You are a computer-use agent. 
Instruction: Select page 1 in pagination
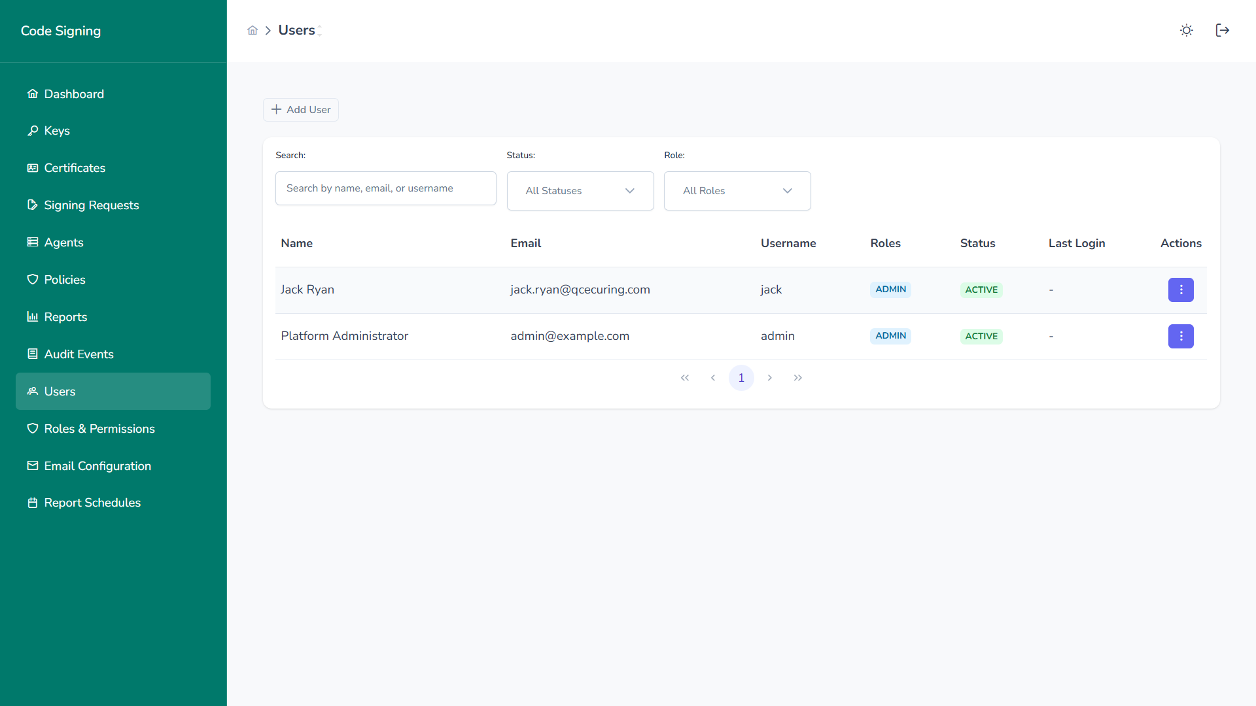pos(741,378)
